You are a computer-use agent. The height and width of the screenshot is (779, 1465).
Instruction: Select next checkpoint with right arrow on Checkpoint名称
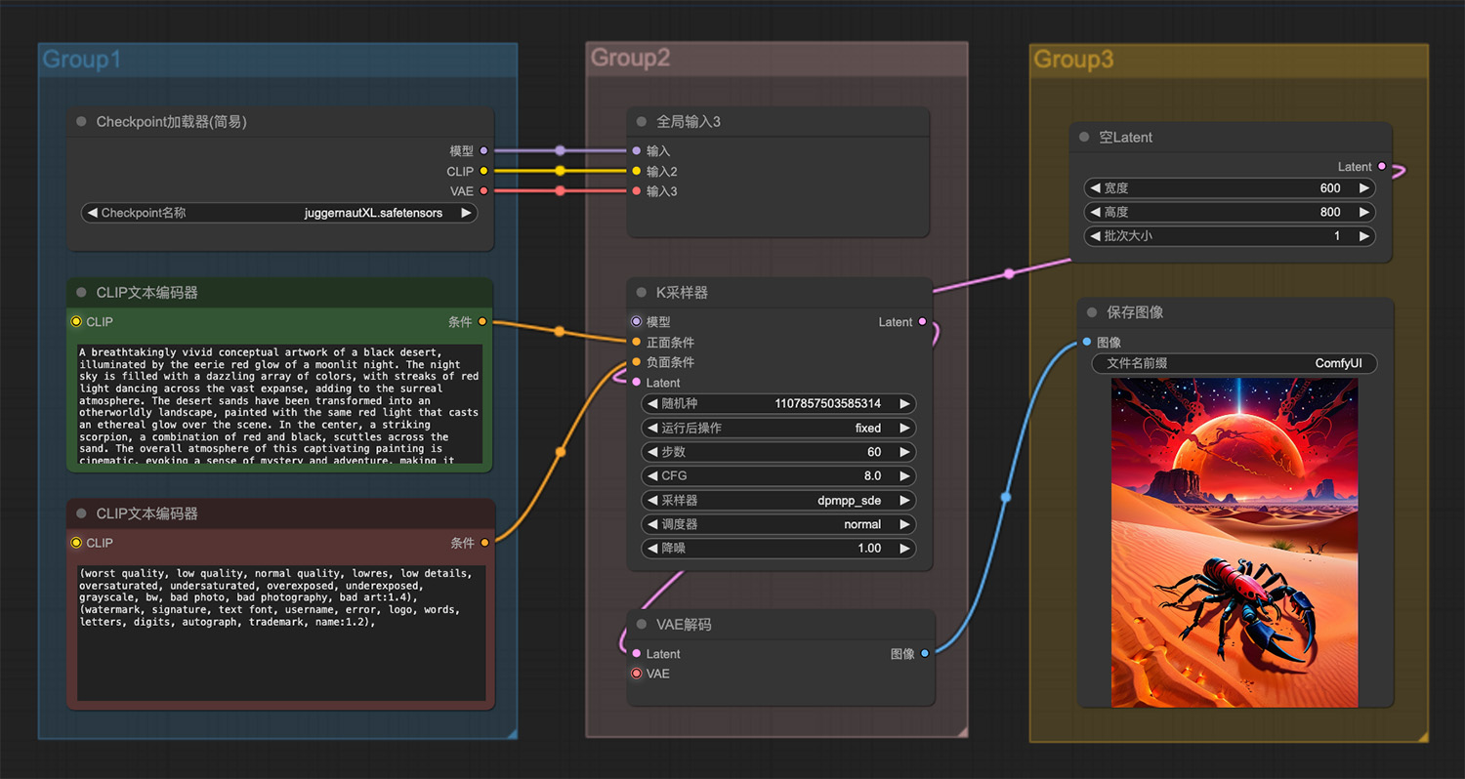tap(466, 213)
